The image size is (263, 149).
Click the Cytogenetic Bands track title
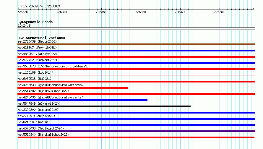35,22
